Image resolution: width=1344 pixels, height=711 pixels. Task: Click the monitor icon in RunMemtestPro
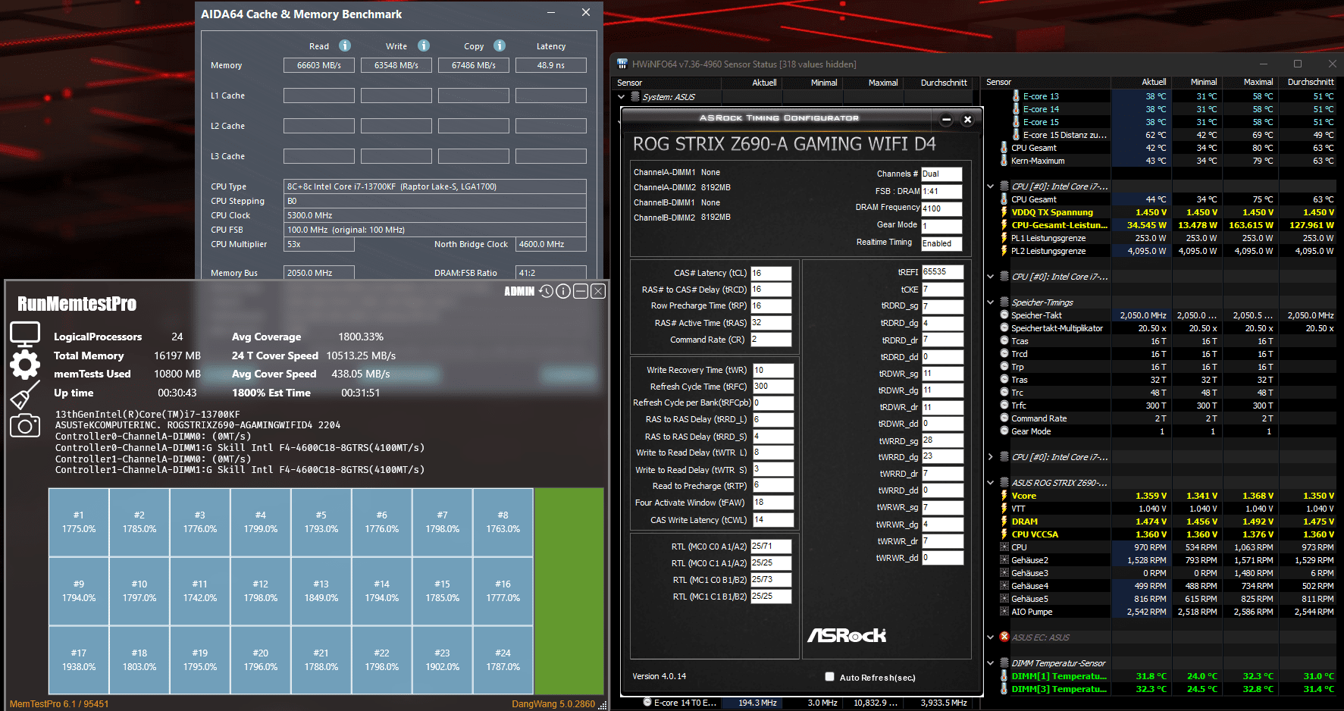click(x=25, y=334)
